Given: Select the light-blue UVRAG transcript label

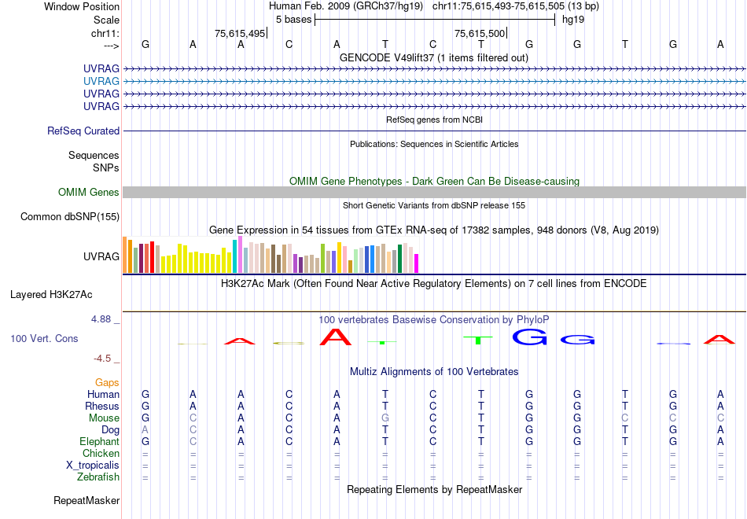Looking at the screenshot, I should [101, 81].
